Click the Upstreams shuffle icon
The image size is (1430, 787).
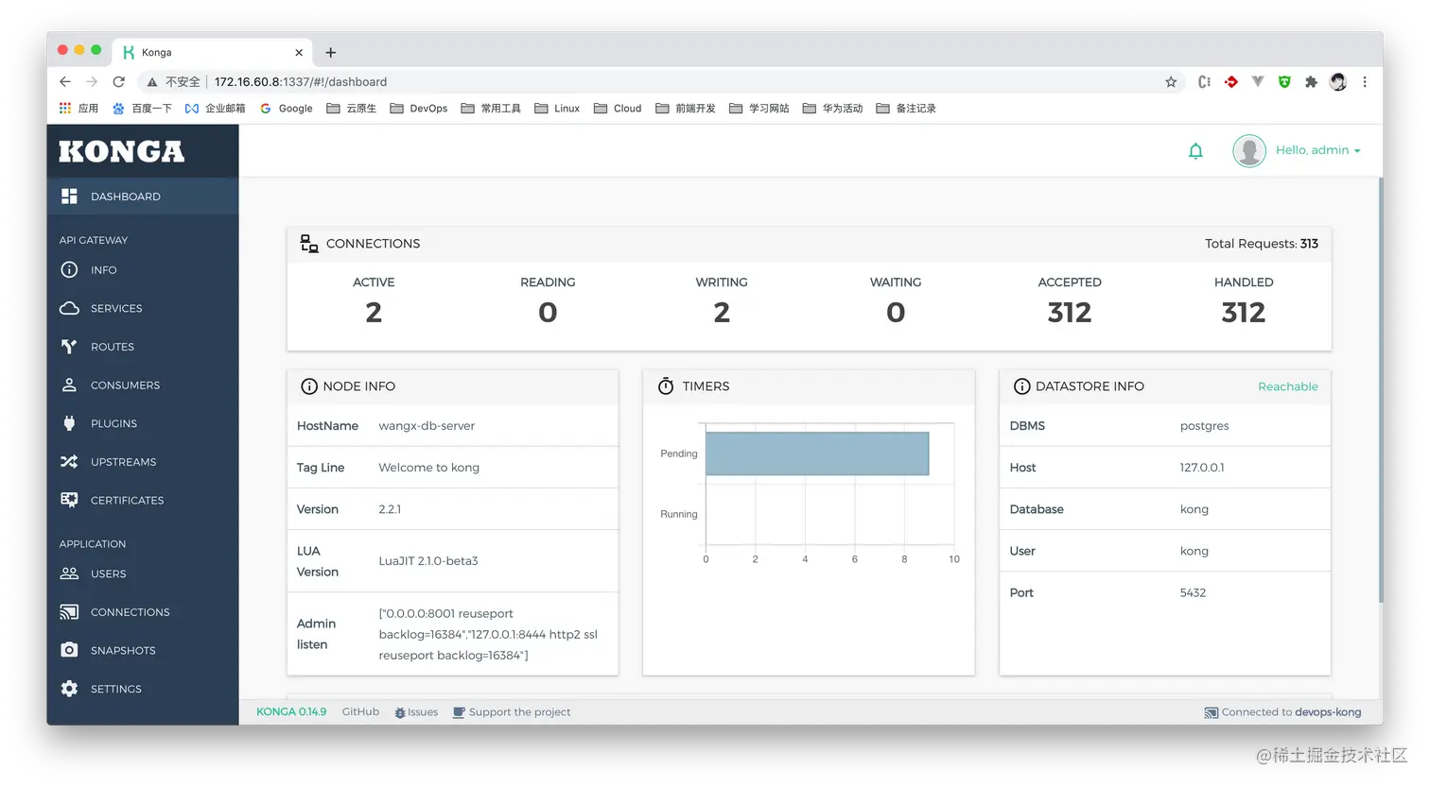pos(69,462)
